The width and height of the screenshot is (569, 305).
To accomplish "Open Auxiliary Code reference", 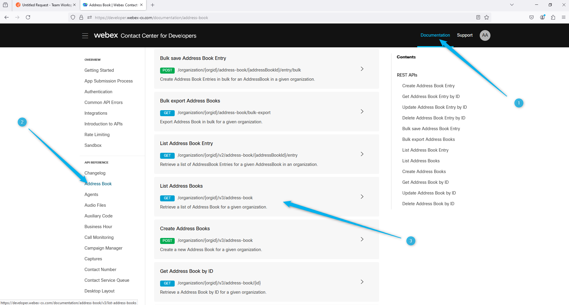I will pyautogui.click(x=99, y=216).
